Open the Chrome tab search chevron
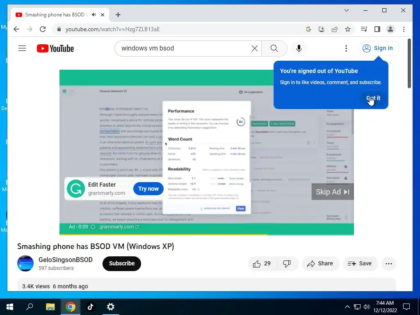This screenshot has height=315, width=420. point(346,10)
